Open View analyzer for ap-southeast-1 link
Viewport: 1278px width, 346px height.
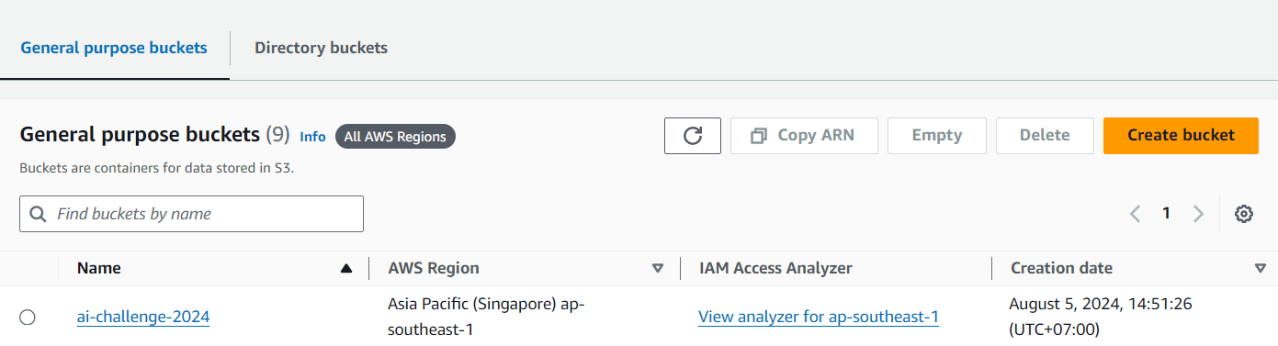(x=819, y=318)
